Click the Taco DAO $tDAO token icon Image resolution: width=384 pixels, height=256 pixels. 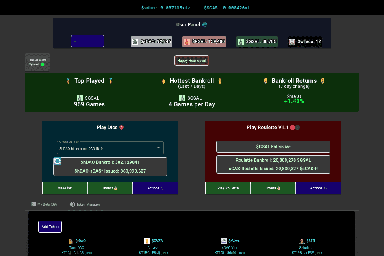(x=71, y=241)
